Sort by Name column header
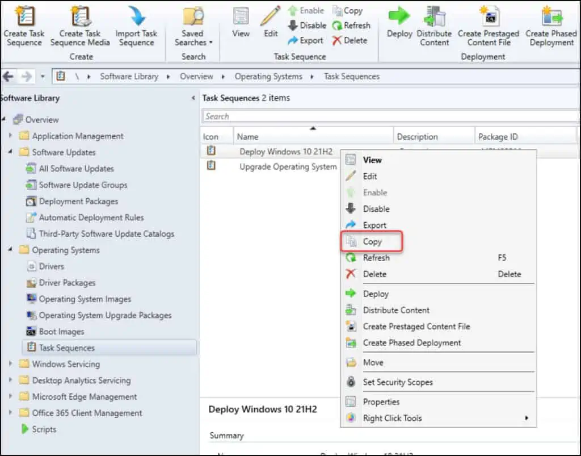This screenshot has width=581, height=456. [313, 137]
